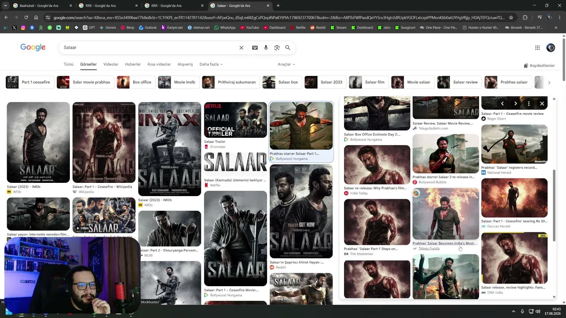Start voice search with the microphone
Screen dimensions: 566x318
pyautogui.click(x=266, y=48)
